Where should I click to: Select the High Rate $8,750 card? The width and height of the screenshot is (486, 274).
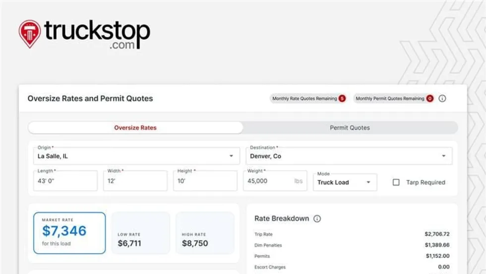click(x=205, y=233)
